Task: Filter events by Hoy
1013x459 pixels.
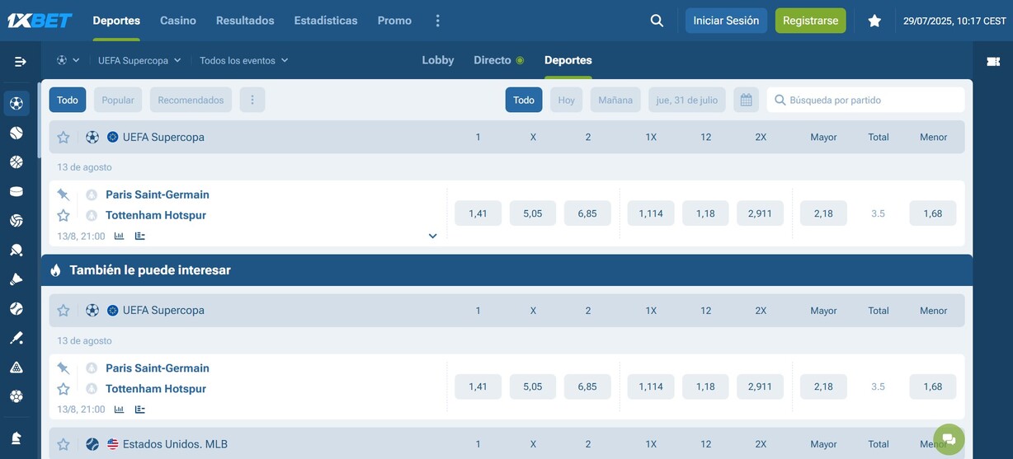Action: click(566, 100)
